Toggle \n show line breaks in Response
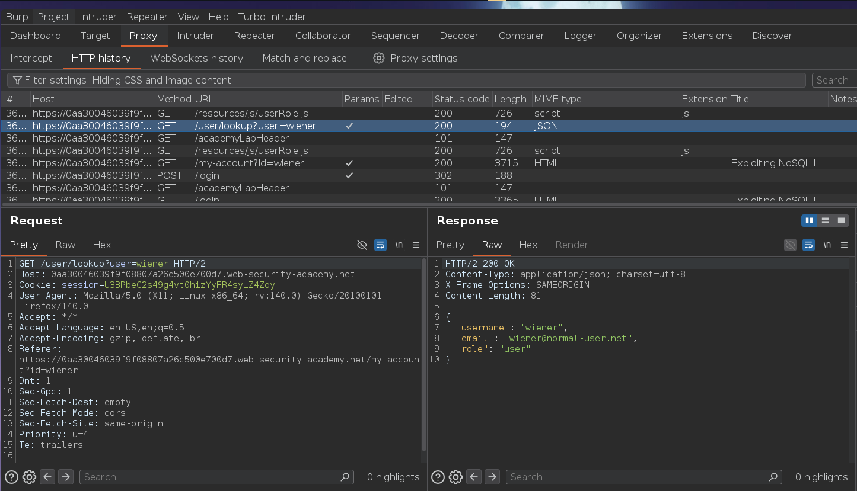 pyautogui.click(x=827, y=245)
